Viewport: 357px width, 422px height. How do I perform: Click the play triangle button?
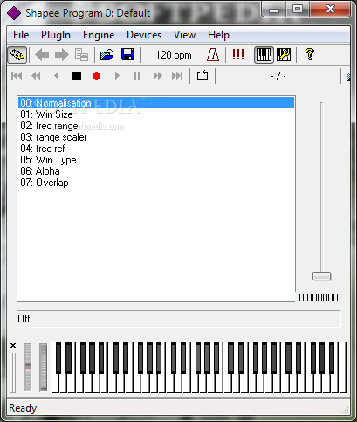click(117, 76)
